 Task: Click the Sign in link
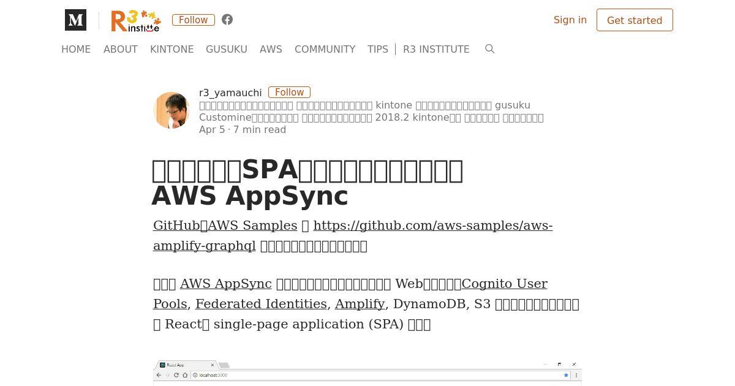pos(570,20)
